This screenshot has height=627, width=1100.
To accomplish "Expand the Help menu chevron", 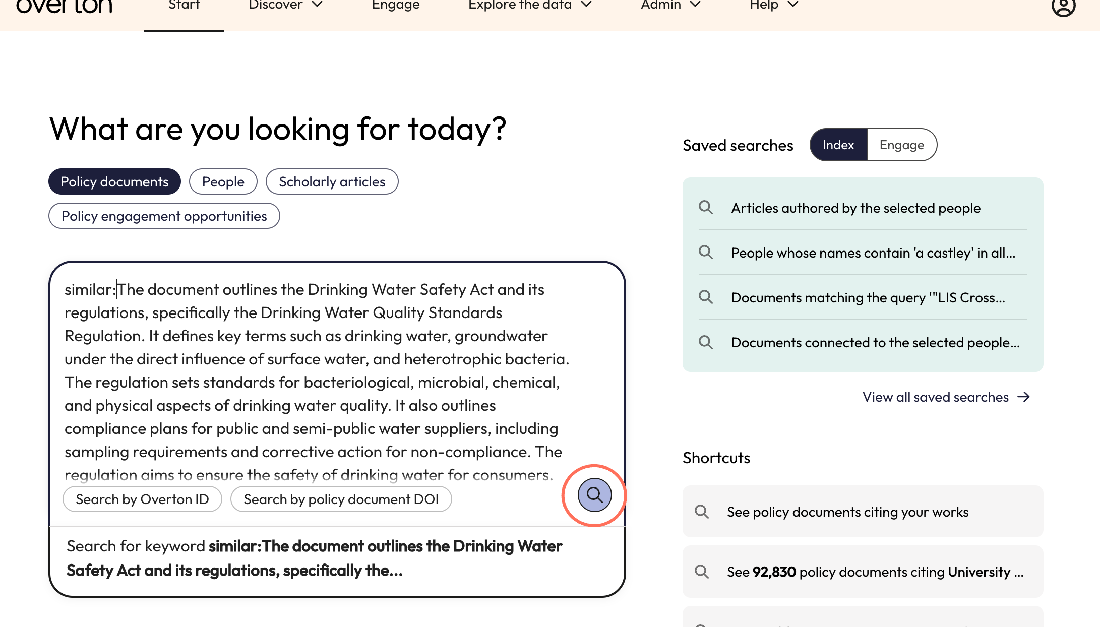I will click(x=793, y=5).
